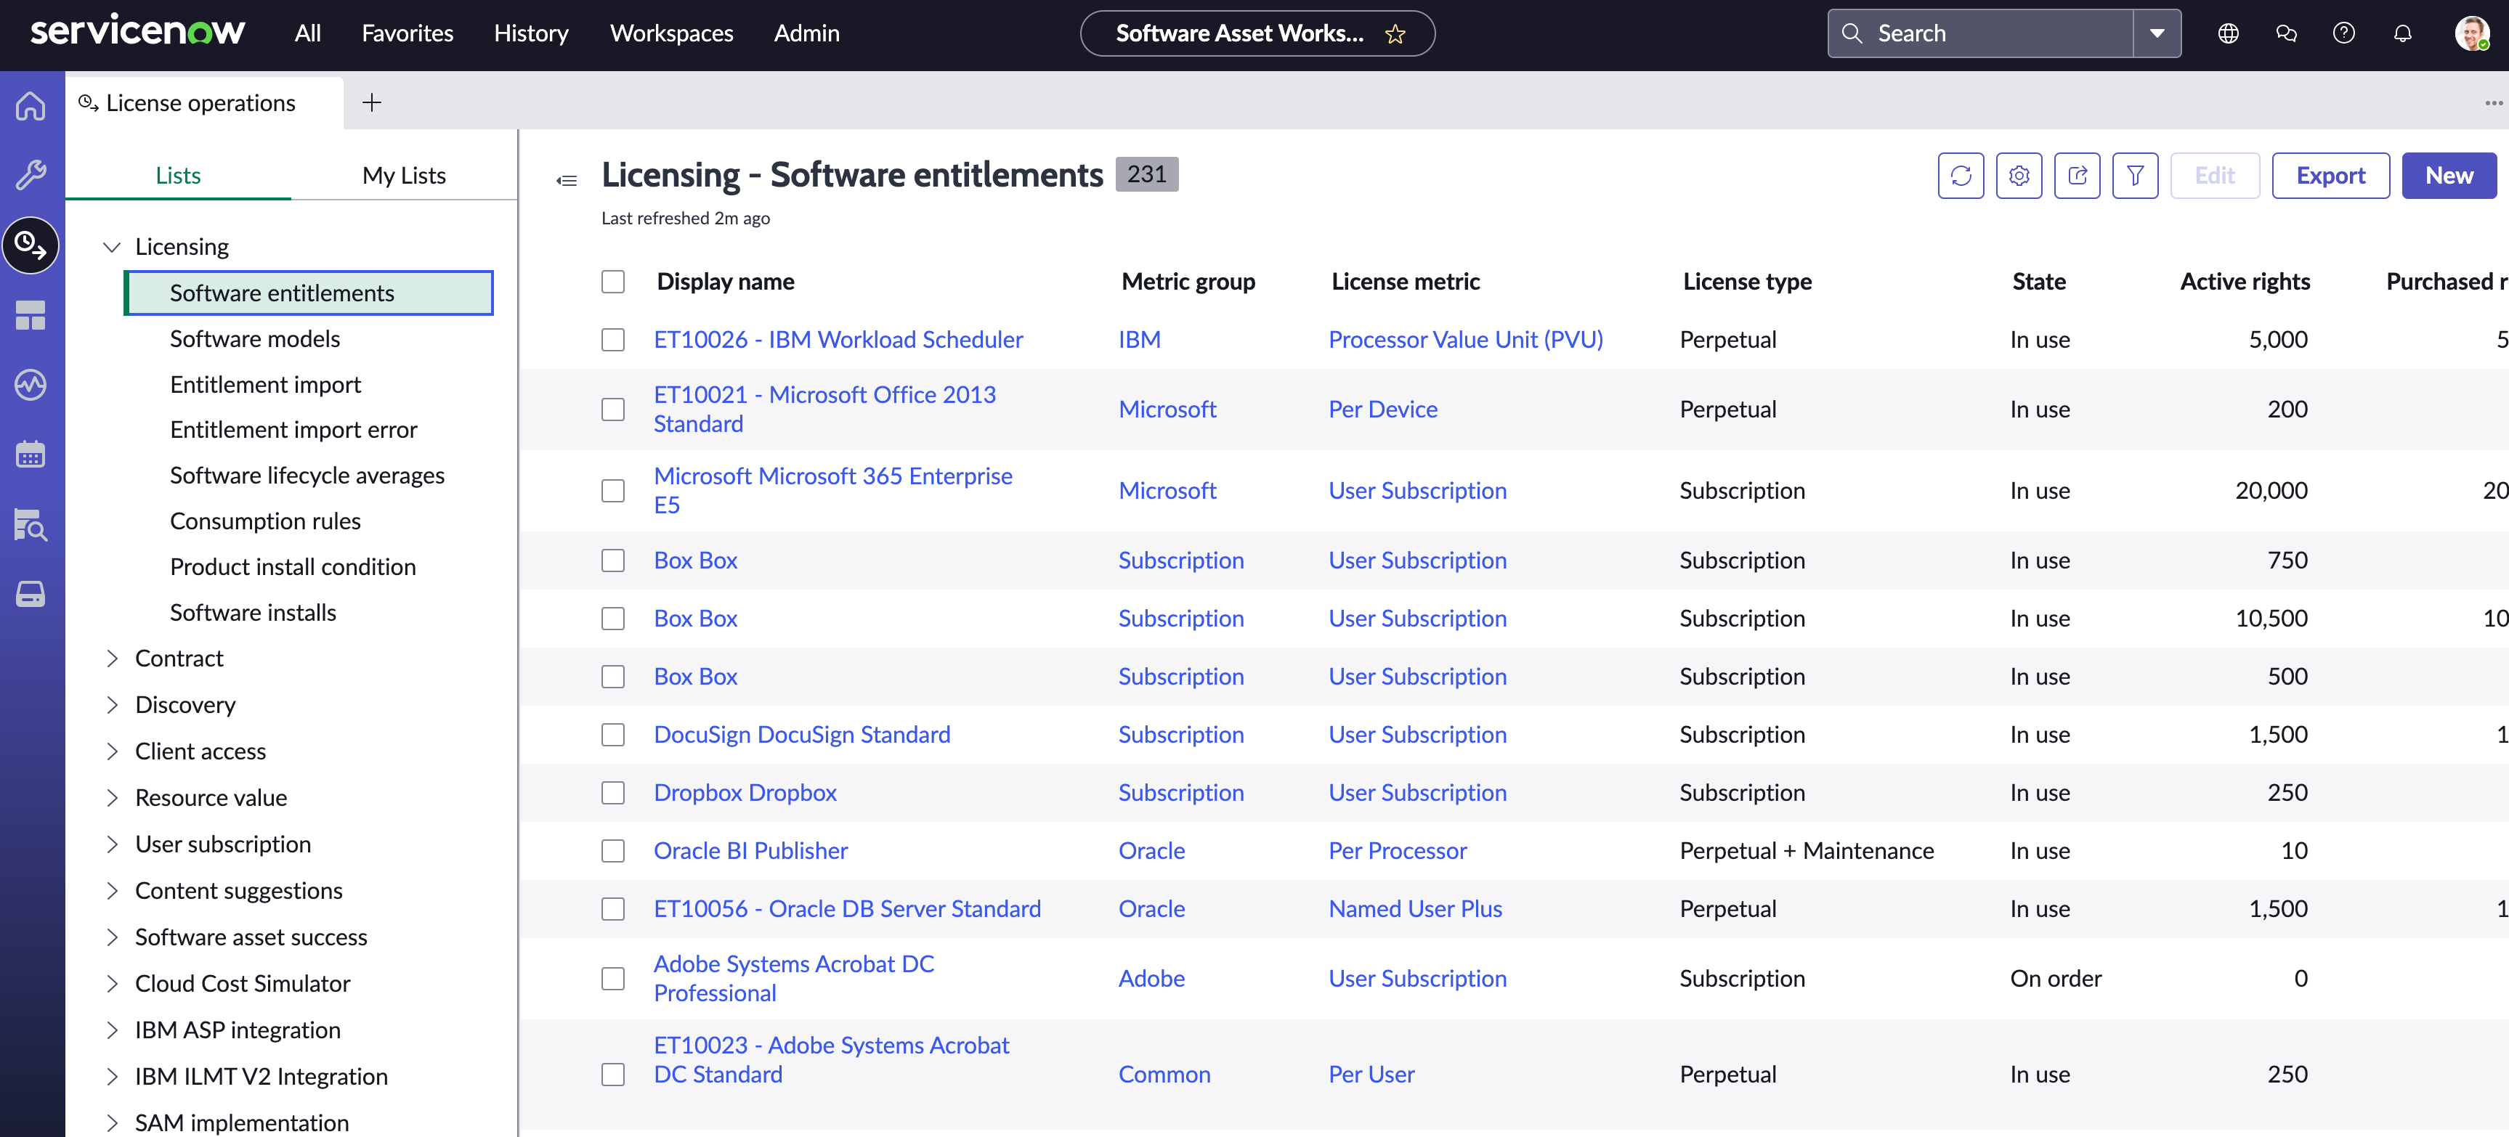2509x1137 pixels.
Task: Check the Dropbox Dropbox row
Action: (x=612, y=794)
